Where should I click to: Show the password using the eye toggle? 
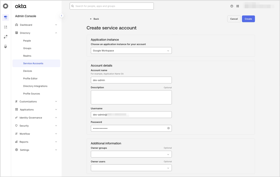coord(168,128)
